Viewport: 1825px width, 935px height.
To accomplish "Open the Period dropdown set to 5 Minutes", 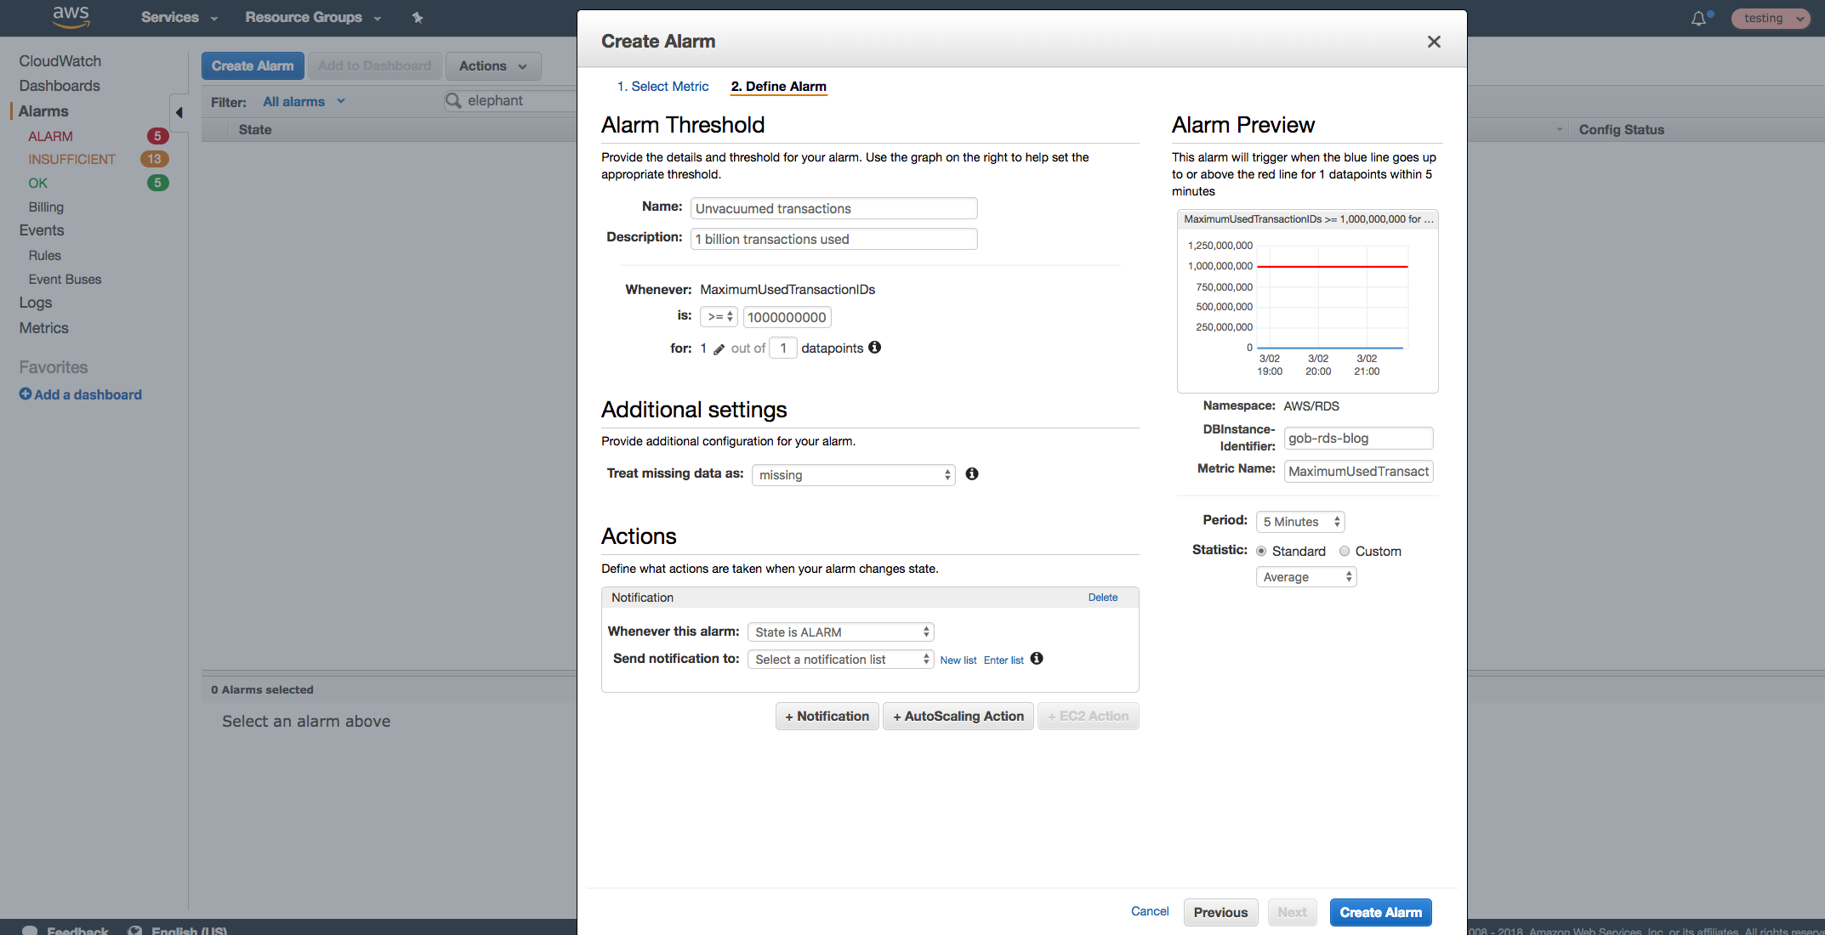I will tap(1299, 521).
